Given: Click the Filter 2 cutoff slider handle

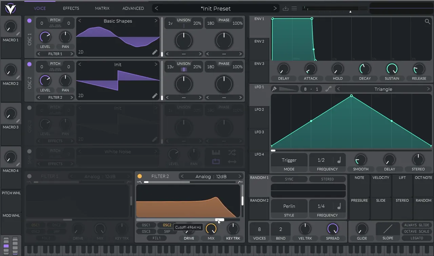Looking at the screenshot, I should click(220, 219).
